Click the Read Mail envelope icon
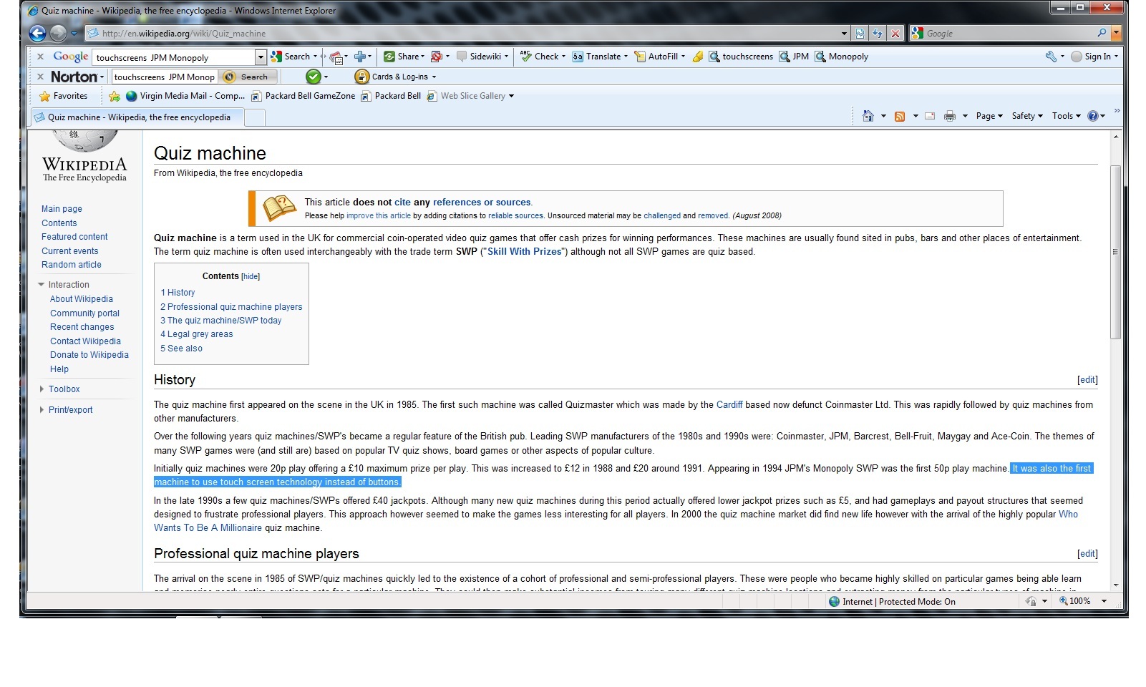This screenshot has height=687, width=1146. [930, 116]
